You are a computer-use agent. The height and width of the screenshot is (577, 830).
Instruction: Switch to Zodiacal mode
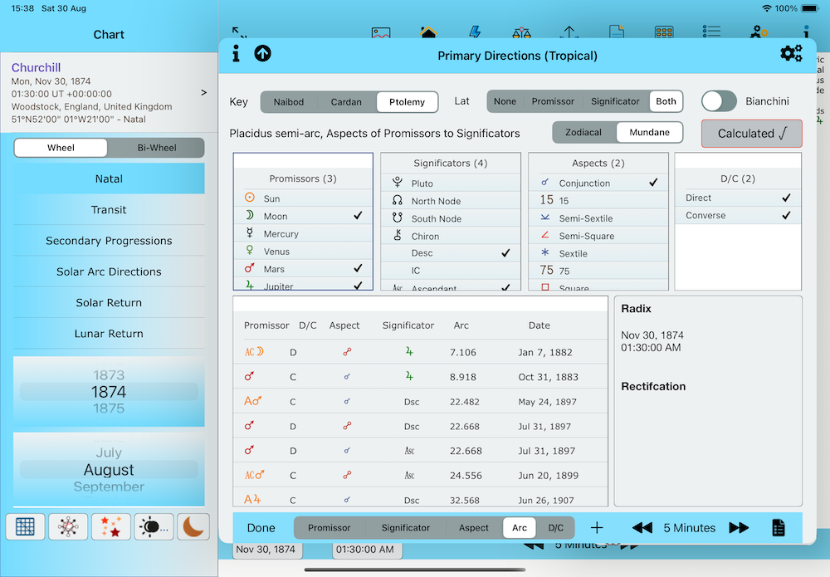tap(583, 132)
